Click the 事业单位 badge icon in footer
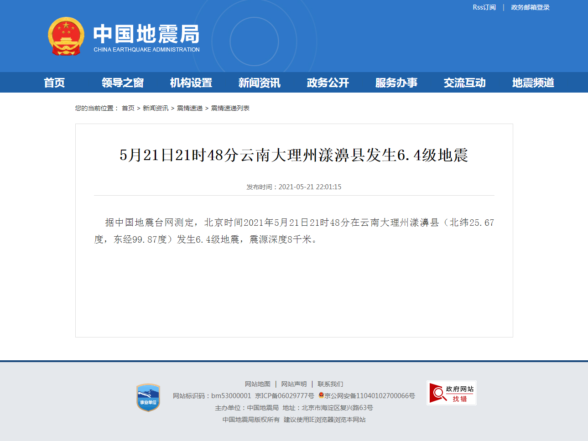Viewport: 588px width, 441px height. [148, 398]
